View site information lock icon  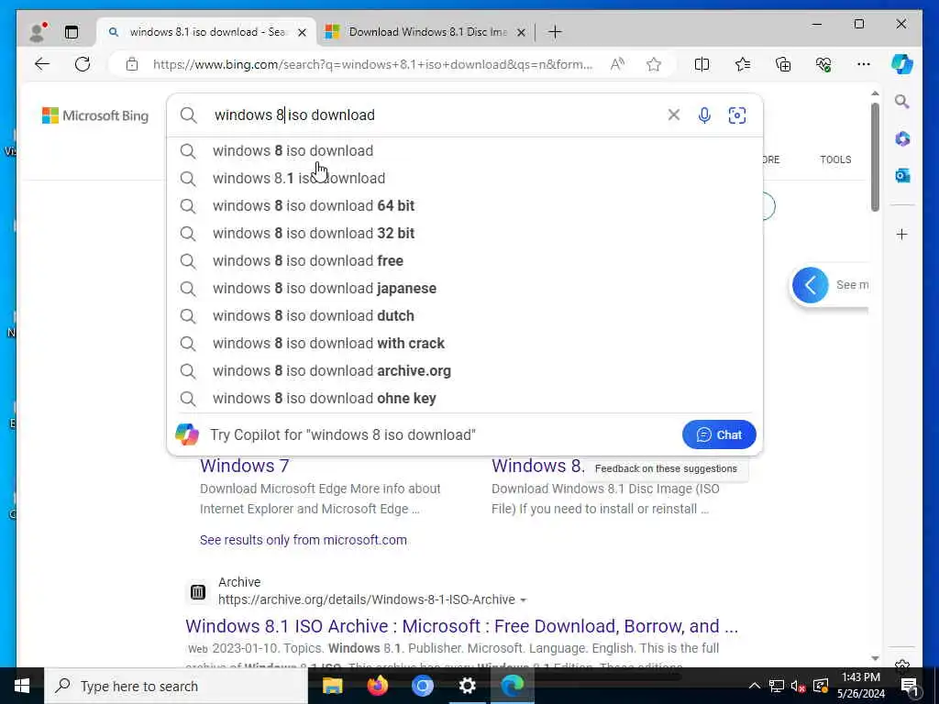click(132, 64)
